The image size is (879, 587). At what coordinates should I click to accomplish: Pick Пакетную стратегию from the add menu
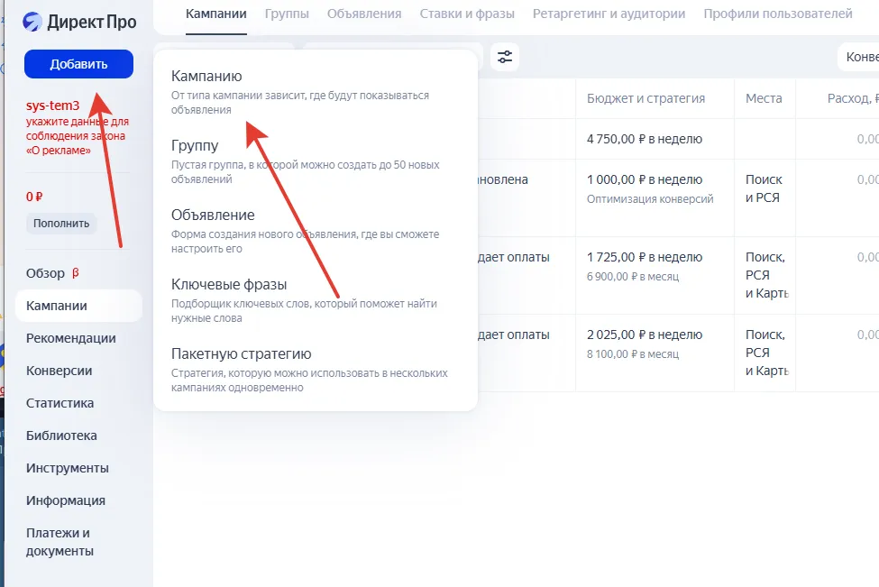(241, 354)
